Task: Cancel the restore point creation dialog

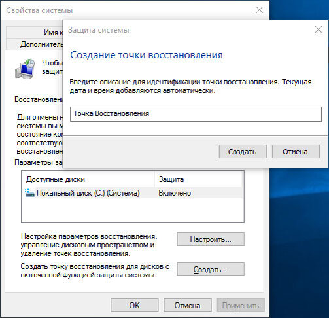Action: click(296, 152)
